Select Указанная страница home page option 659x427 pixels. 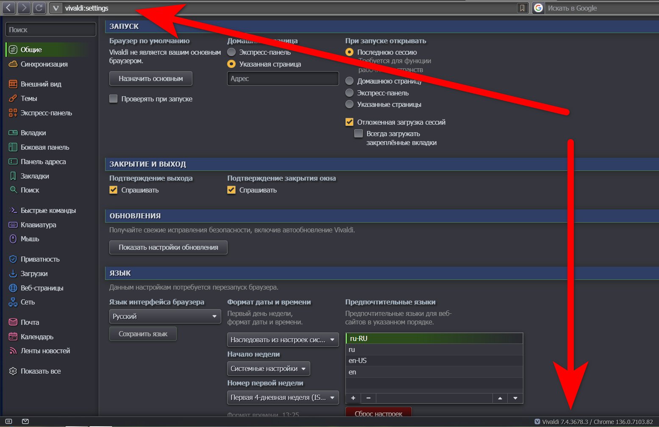[x=231, y=64]
